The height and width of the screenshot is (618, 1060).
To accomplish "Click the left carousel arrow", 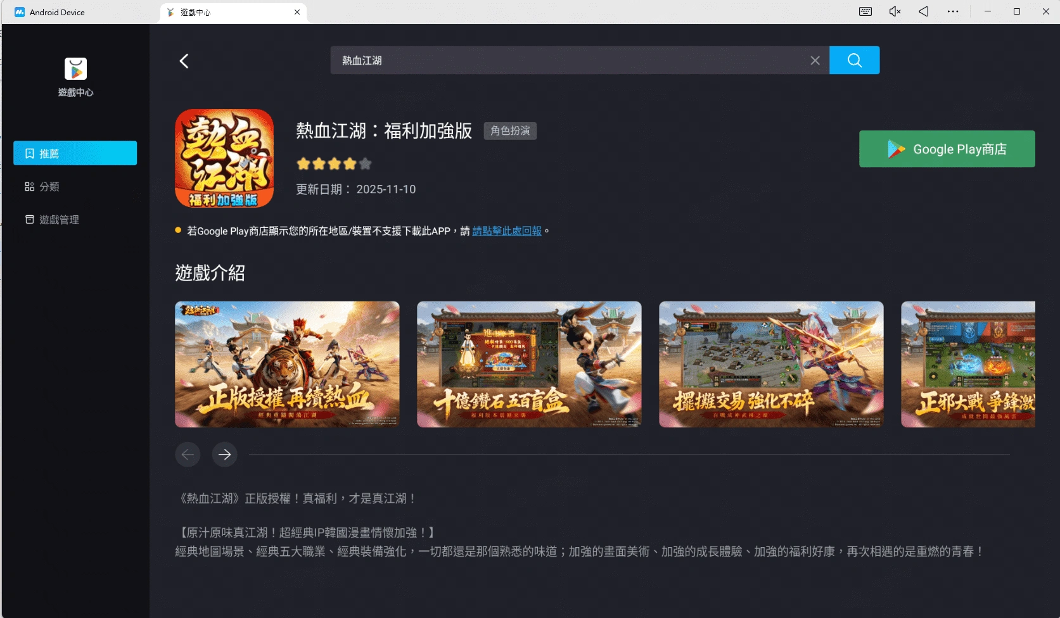I will click(x=188, y=454).
